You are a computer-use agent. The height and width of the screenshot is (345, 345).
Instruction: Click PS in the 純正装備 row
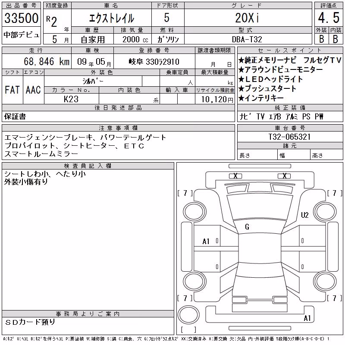click(306, 116)
